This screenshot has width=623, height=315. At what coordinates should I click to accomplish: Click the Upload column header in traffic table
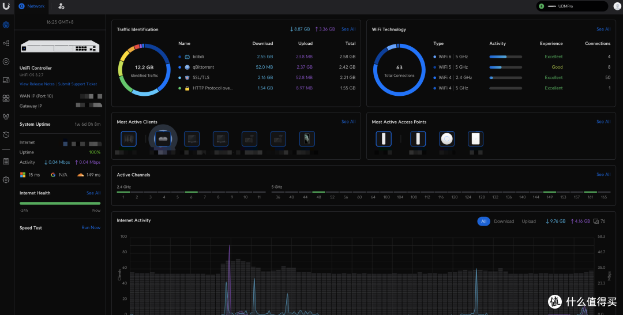(x=305, y=44)
